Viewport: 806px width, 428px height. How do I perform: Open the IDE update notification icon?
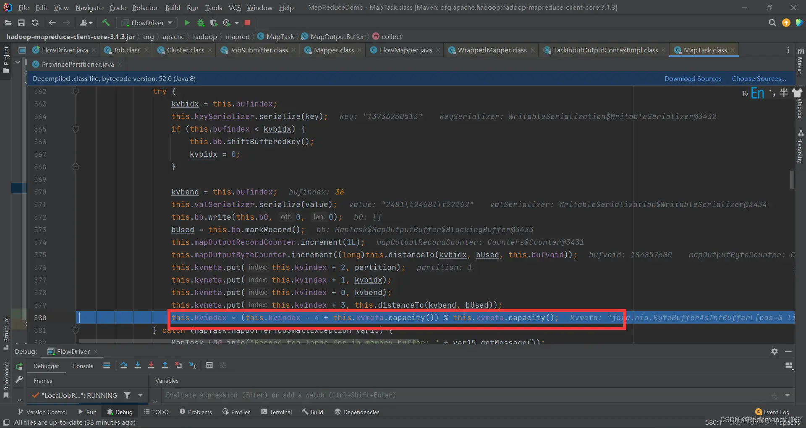tap(786, 23)
